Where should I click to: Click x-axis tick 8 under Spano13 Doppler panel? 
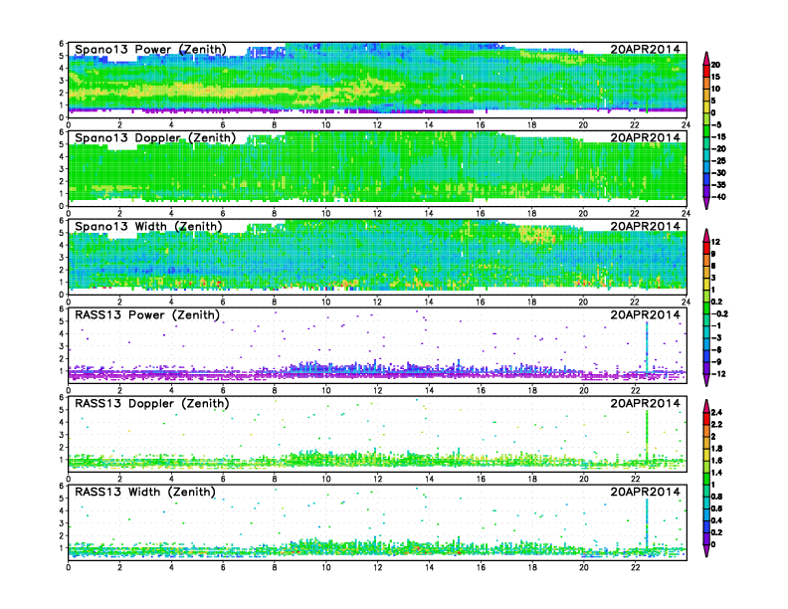point(275,214)
